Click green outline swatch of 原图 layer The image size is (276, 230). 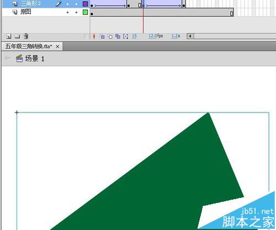[85, 12]
